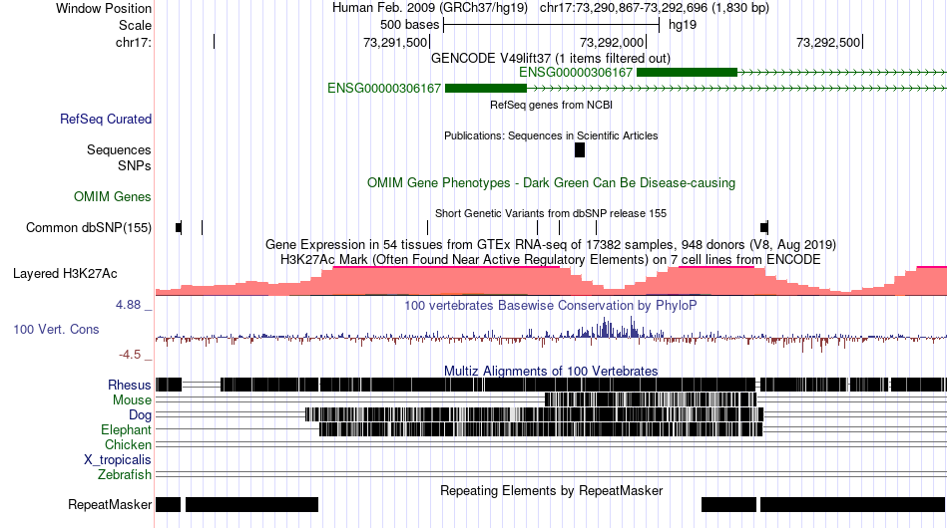Click the H3K27Ac Mark ENCODE track title
This screenshot has height=528, width=948.
point(551,259)
